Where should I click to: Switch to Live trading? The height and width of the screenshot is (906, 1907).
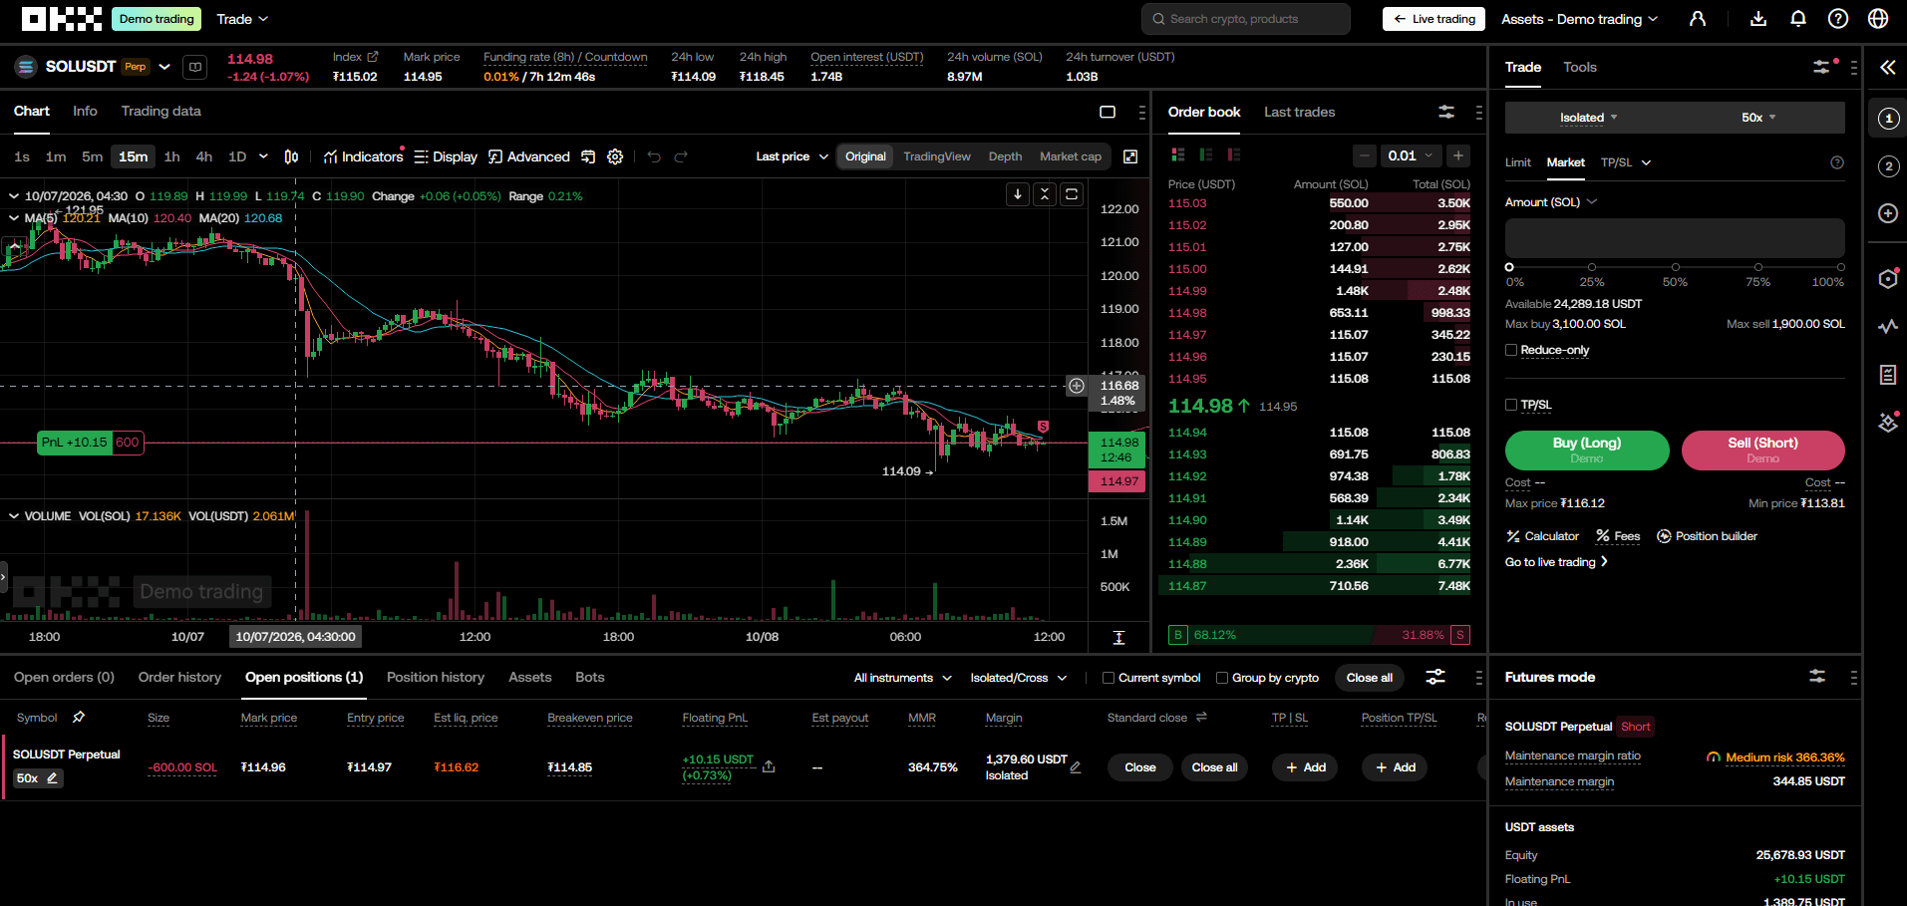(x=1433, y=19)
